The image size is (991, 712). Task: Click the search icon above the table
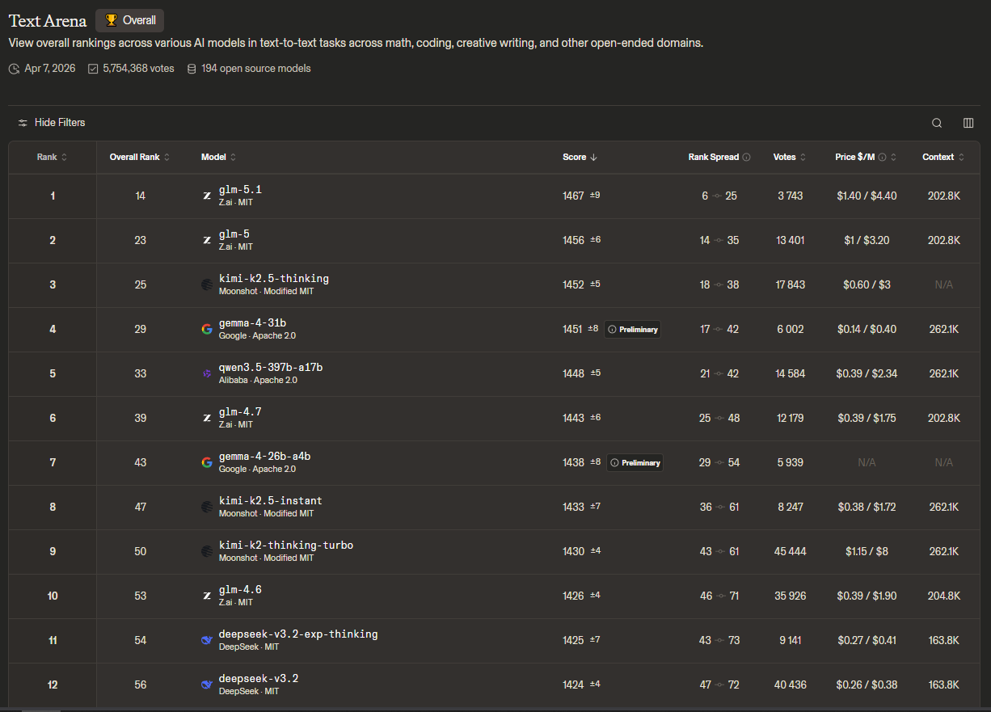(x=937, y=123)
